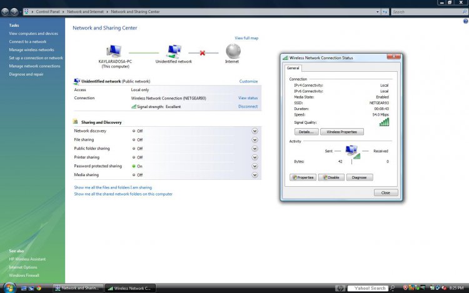Expand Media sharing settings
The width and height of the screenshot is (469, 293).
pos(255,175)
